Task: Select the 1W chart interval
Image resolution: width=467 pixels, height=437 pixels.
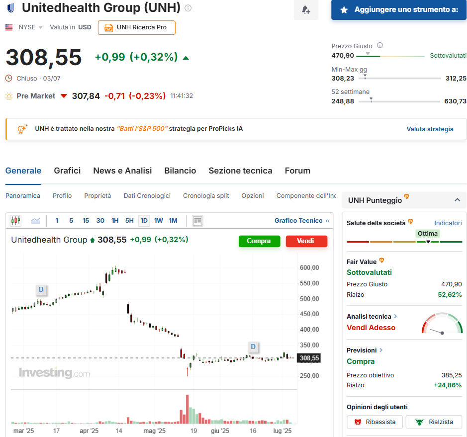Action: (x=159, y=221)
